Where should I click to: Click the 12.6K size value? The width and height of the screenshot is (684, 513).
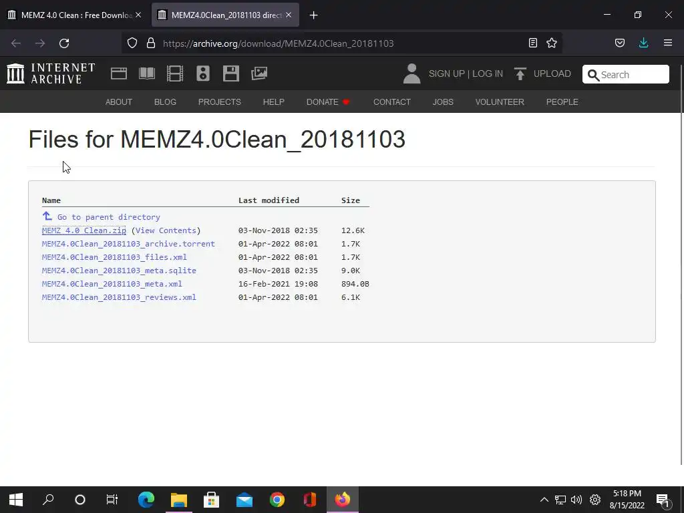(353, 230)
